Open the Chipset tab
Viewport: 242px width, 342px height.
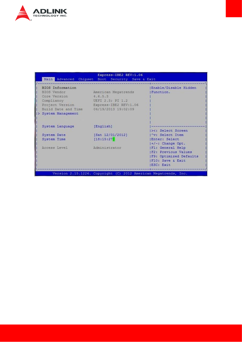pyautogui.click(x=86, y=79)
